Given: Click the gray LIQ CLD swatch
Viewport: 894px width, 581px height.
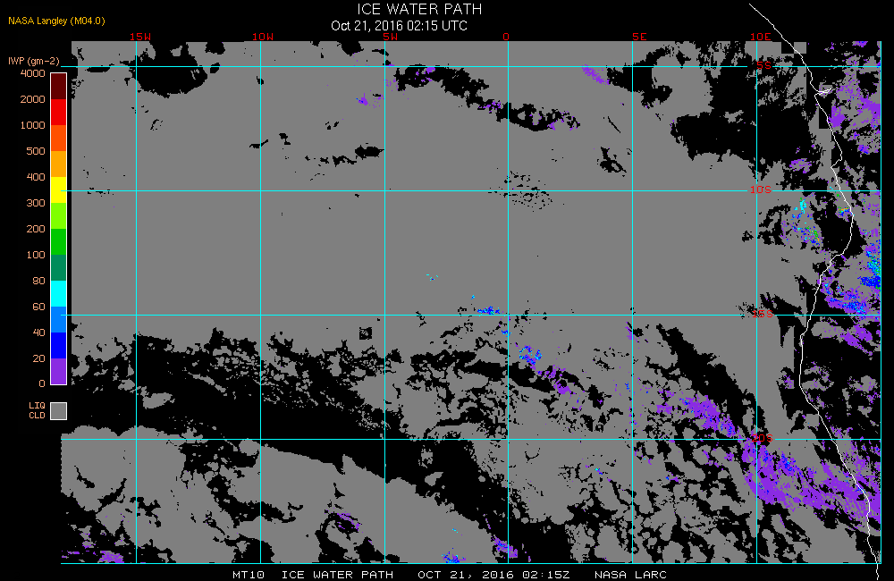Looking at the screenshot, I should (x=59, y=411).
